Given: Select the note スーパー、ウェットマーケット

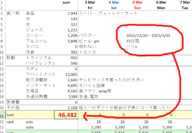Looking at the screenshot, I should point(108,13).
